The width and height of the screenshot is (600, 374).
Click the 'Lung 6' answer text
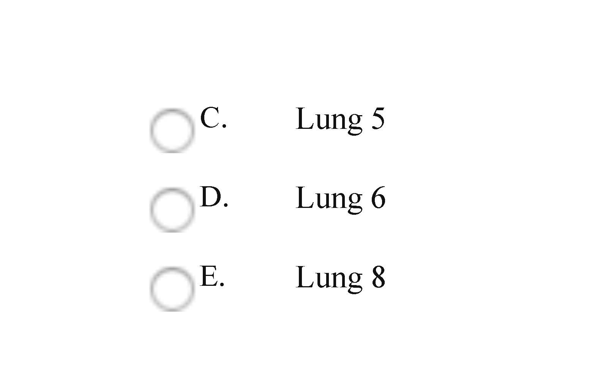[x=340, y=198]
